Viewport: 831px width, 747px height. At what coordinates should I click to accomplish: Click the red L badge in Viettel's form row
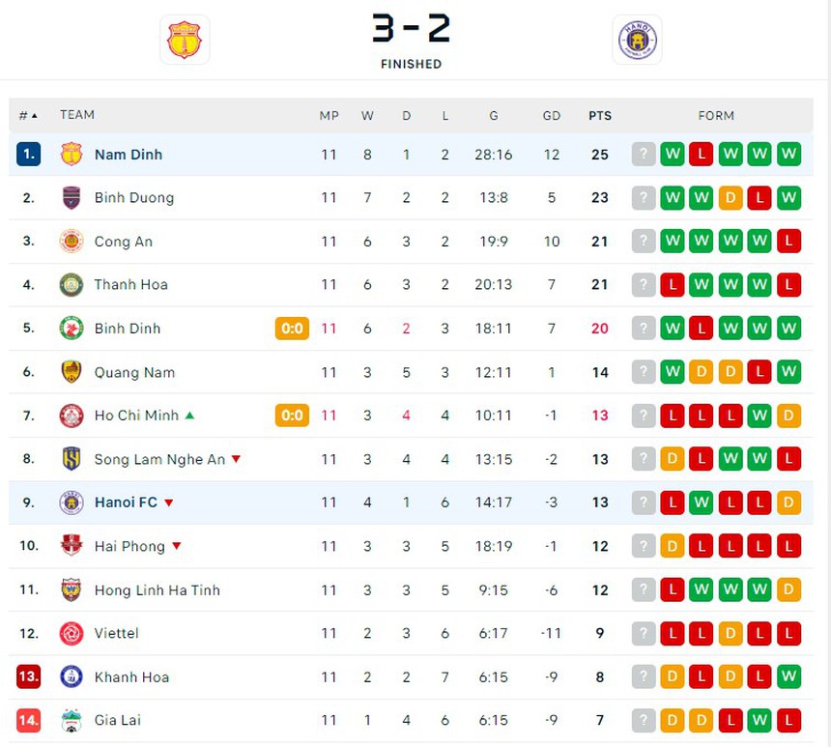click(673, 633)
